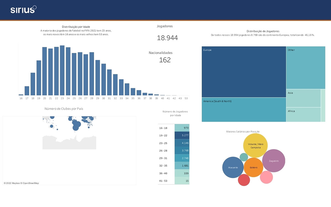This screenshot has width=331, height=207.
Task: Select the Atacante bubble
Action: (x=233, y=167)
